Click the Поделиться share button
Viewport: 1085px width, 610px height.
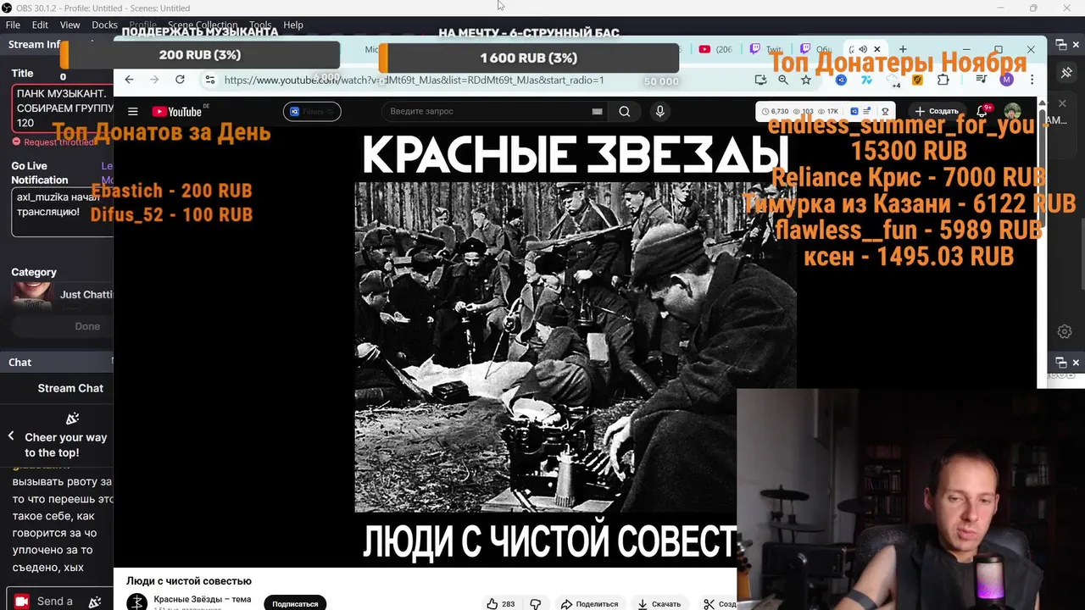(x=590, y=603)
